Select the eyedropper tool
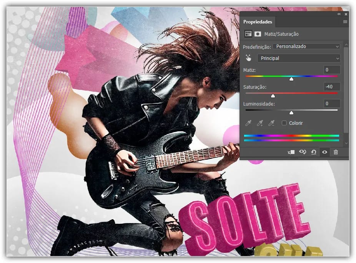This screenshot has height=263, width=356. point(248,123)
